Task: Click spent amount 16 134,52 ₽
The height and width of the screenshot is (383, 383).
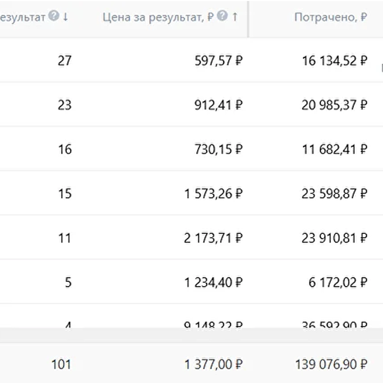Action: click(334, 61)
